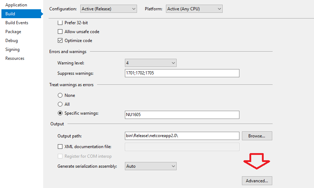Open the Signing tab
The width and height of the screenshot is (314, 188).
12,49
